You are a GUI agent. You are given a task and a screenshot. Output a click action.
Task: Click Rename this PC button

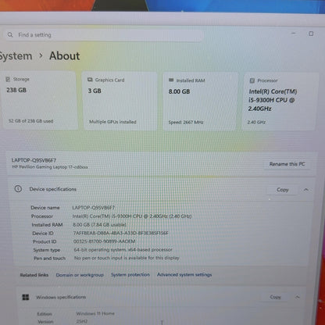click(287, 164)
